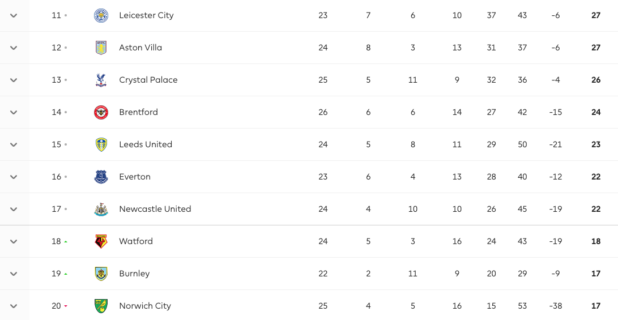This screenshot has width=618, height=320.
Task: Expand details for Brentford row
Action: [14, 112]
